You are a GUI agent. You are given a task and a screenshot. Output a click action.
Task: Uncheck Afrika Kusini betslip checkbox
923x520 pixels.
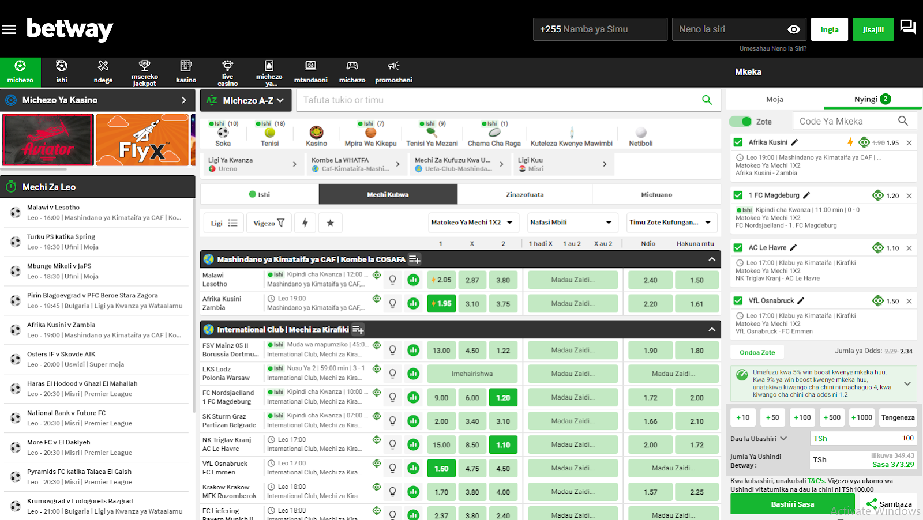point(738,142)
